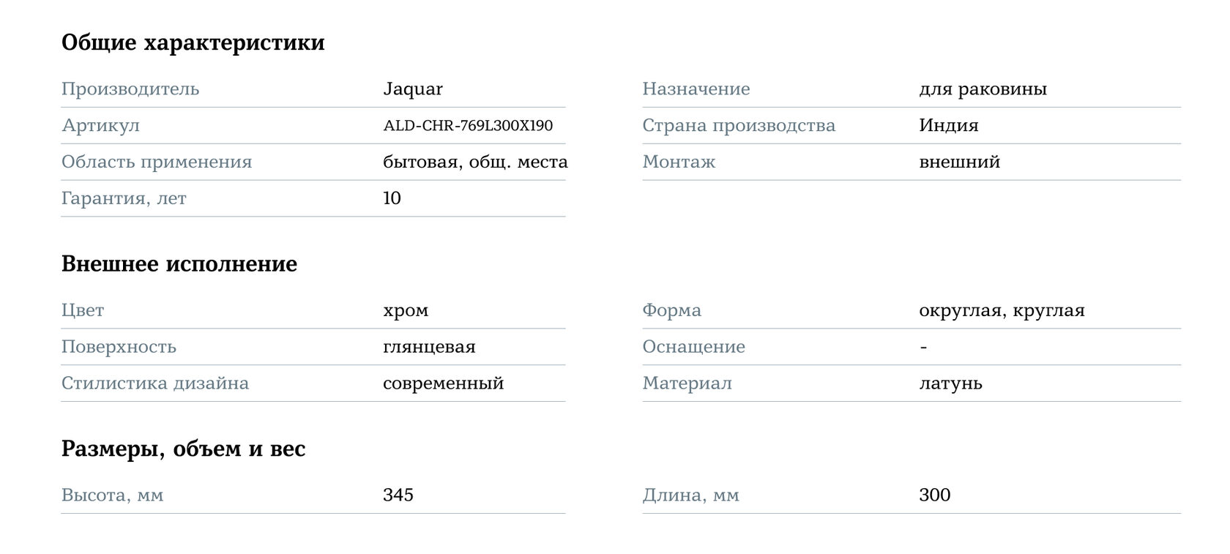Click the warranty value '10'

tap(392, 199)
